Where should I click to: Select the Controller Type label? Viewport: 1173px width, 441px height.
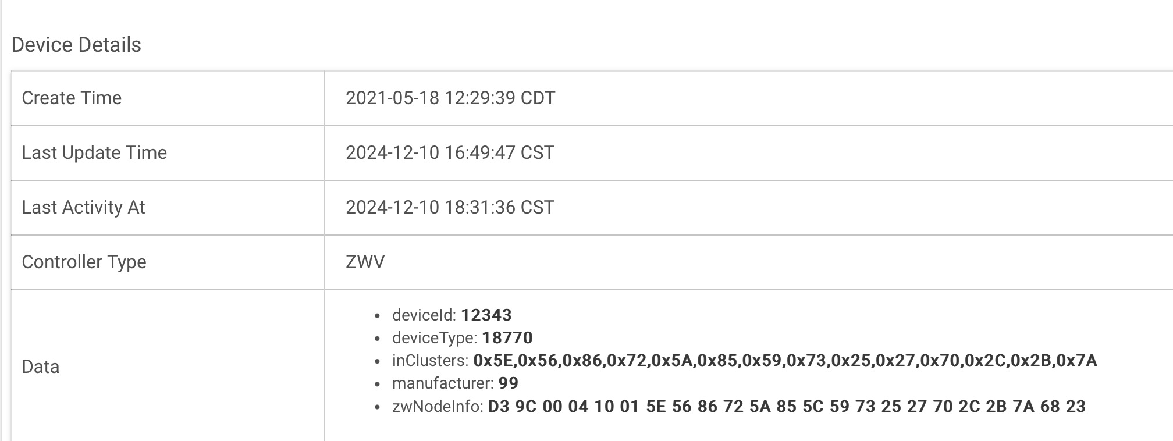[84, 262]
